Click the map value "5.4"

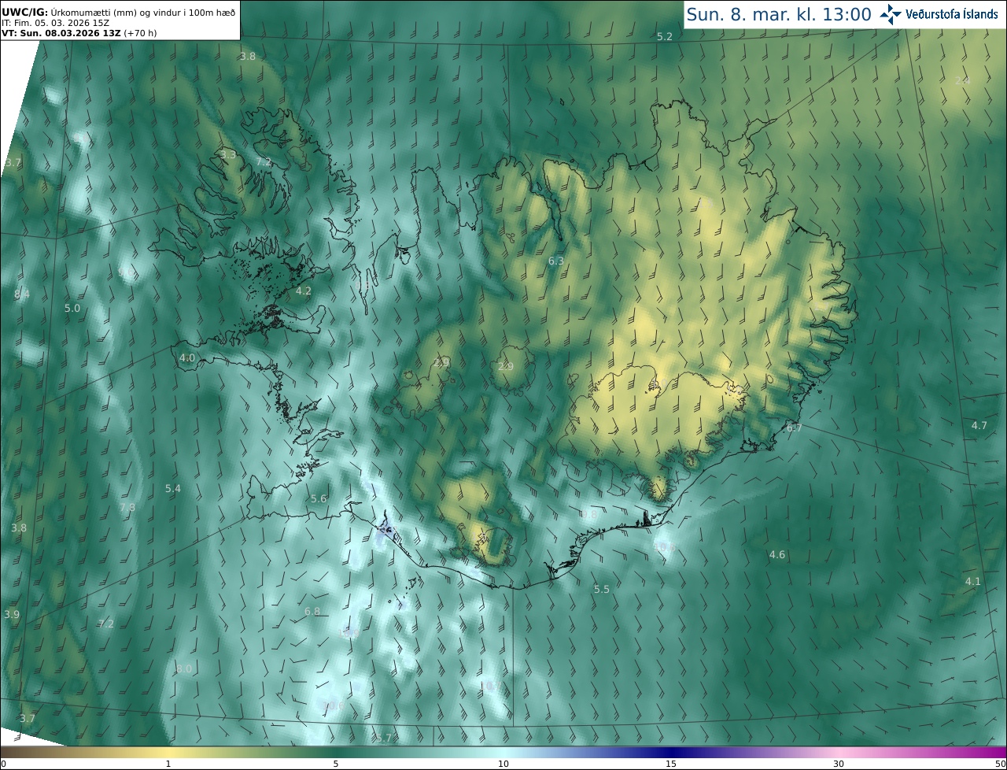click(x=173, y=489)
